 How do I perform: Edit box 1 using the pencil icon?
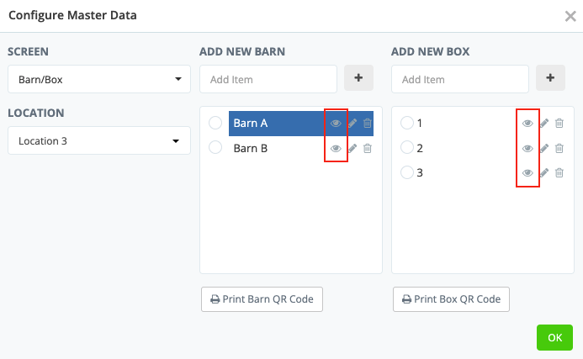(x=544, y=124)
